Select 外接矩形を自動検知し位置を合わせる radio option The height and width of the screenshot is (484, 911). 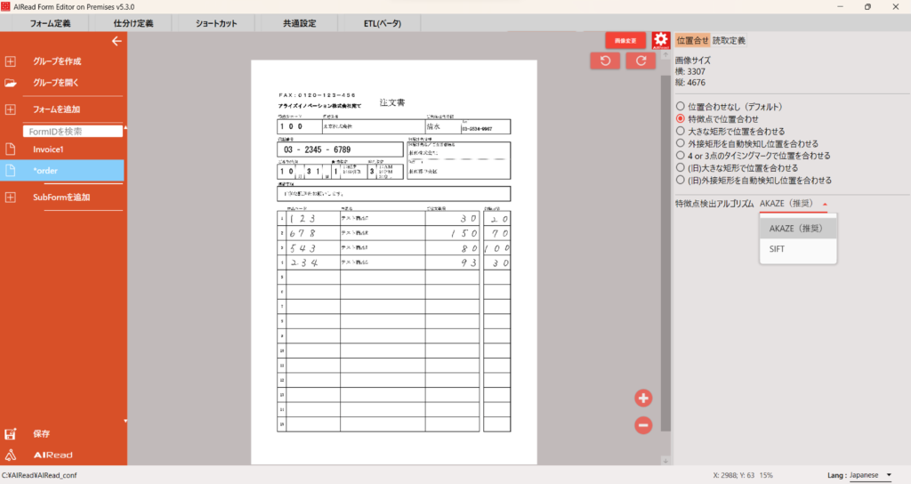[x=681, y=143]
